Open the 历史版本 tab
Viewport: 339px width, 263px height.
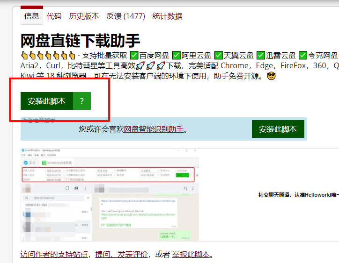click(x=84, y=16)
